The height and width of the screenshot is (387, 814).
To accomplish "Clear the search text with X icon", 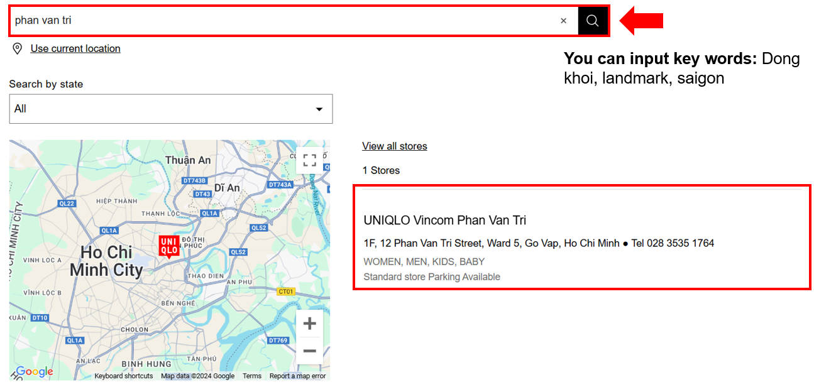I will click(563, 21).
